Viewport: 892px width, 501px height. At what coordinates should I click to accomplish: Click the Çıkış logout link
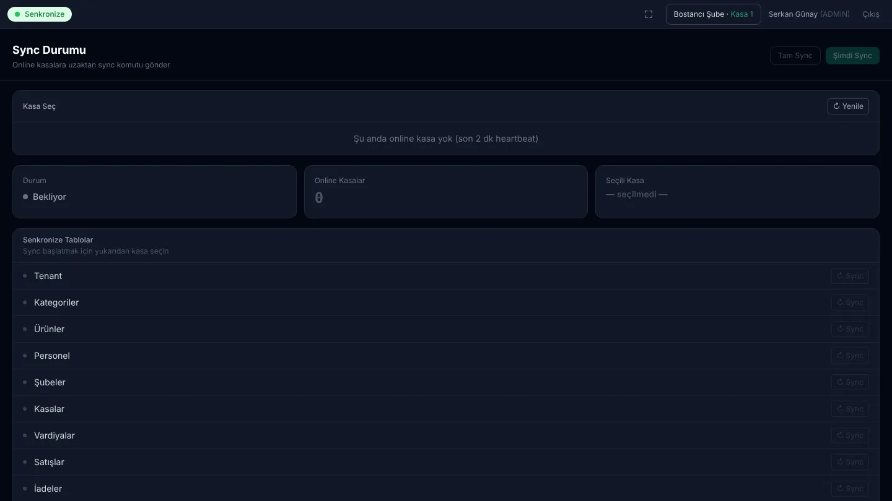point(871,14)
